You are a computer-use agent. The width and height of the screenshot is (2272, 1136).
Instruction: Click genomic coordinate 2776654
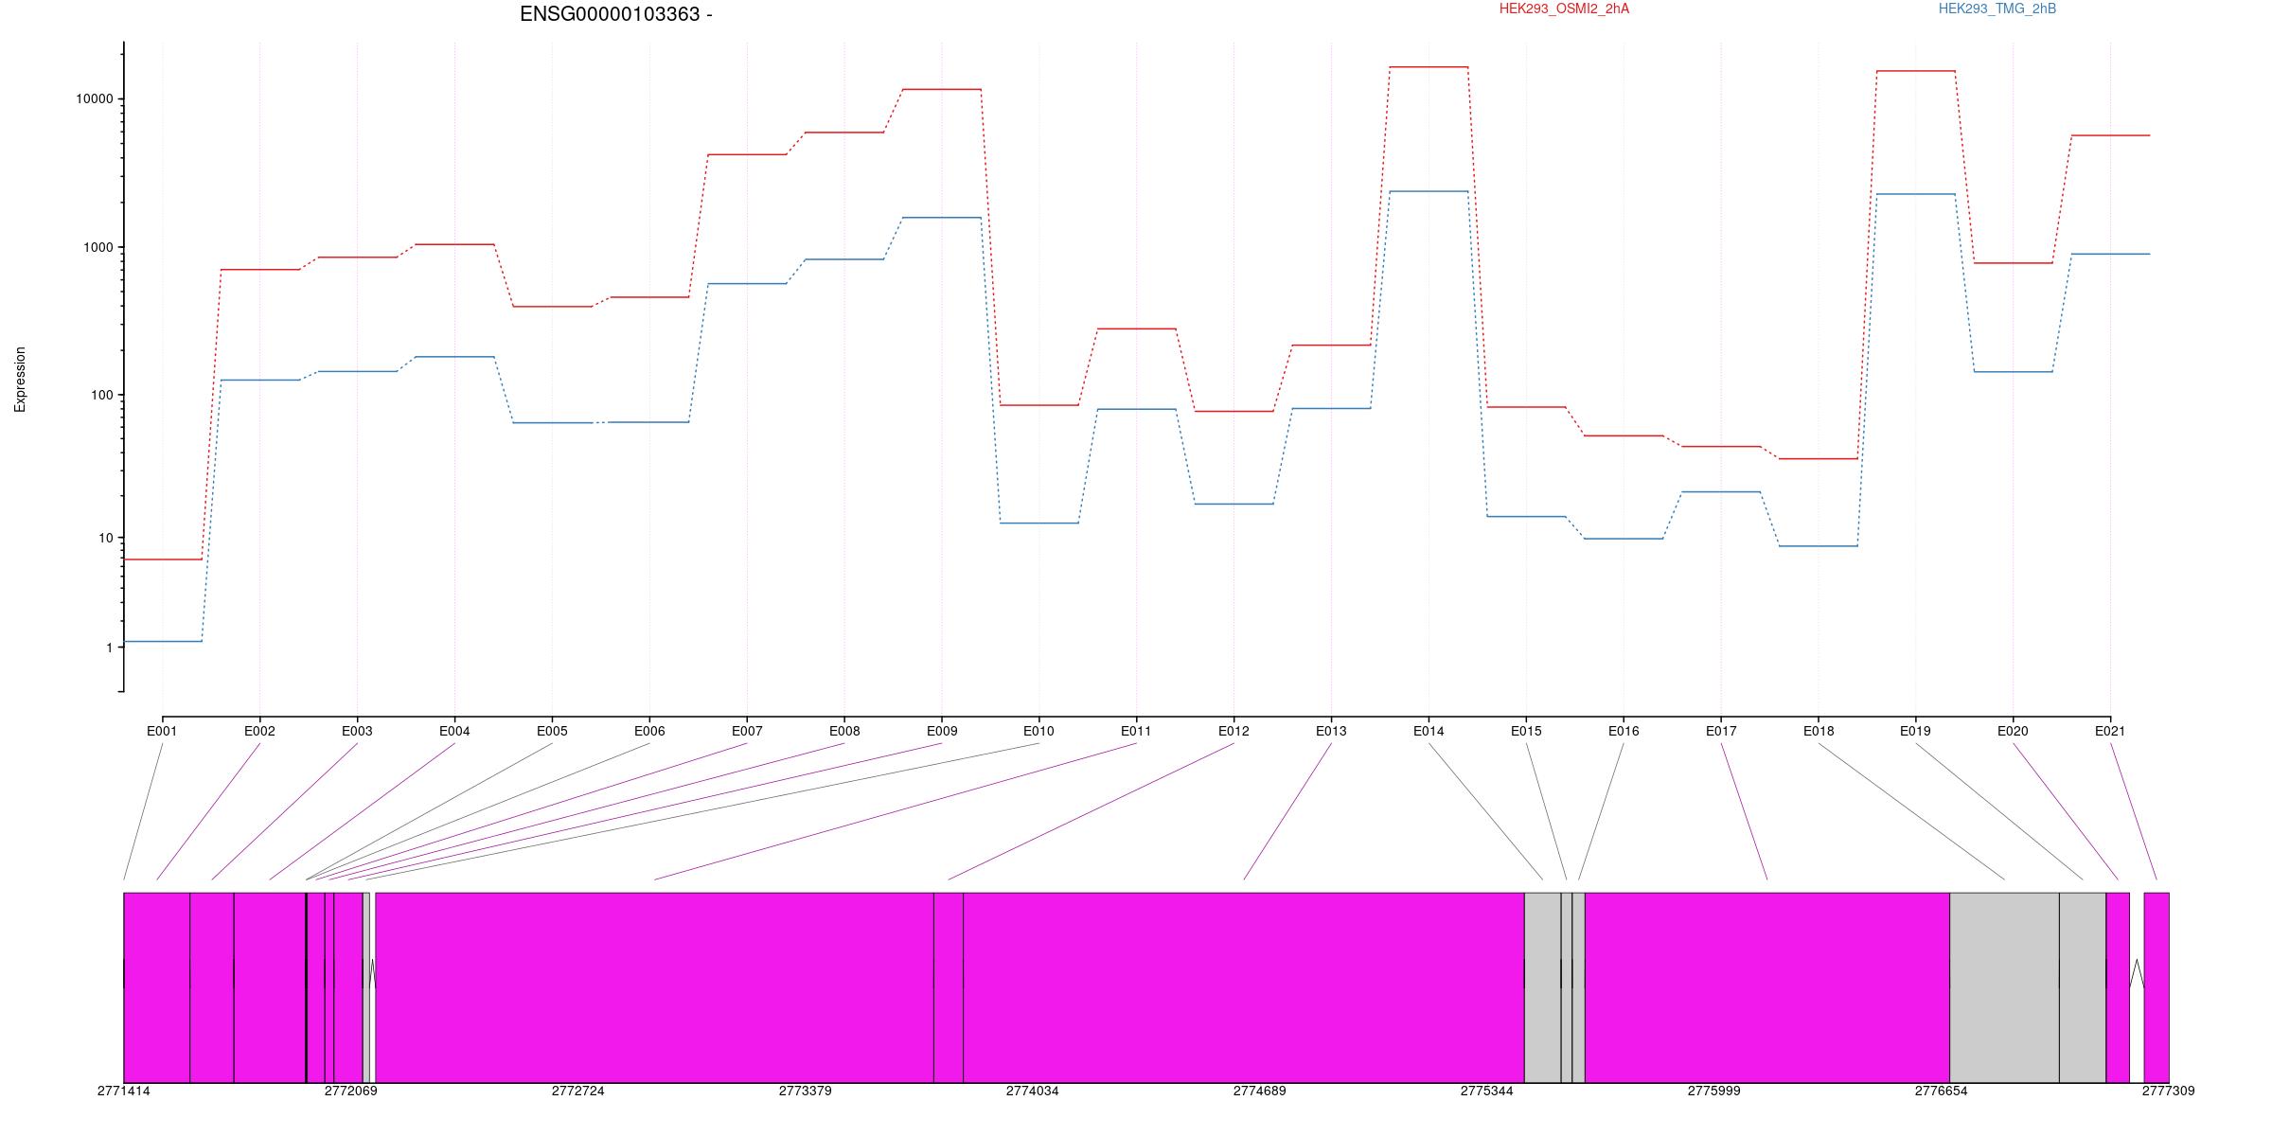(1941, 1091)
